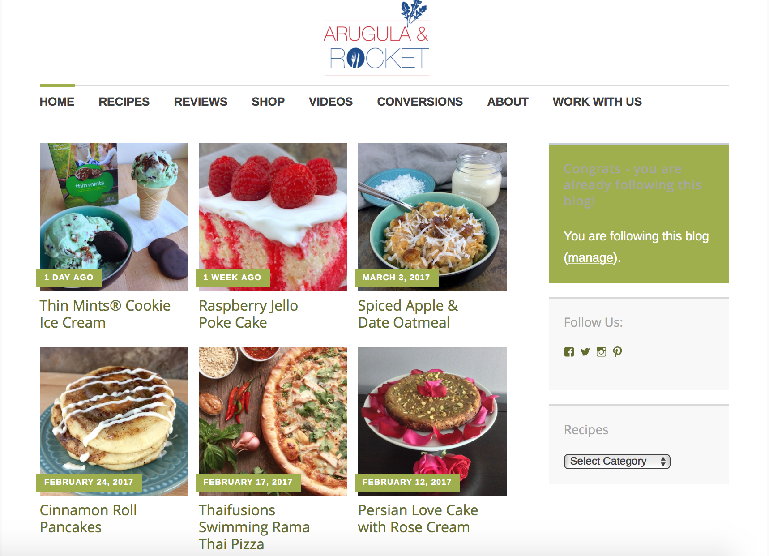Image resolution: width=769 pixels, height=556 pixels.
Task: Open the Facebook follow icon
Action: (x=569, y=352)
